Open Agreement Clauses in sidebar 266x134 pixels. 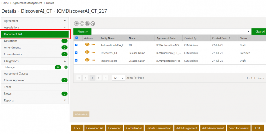pos(35,74)
